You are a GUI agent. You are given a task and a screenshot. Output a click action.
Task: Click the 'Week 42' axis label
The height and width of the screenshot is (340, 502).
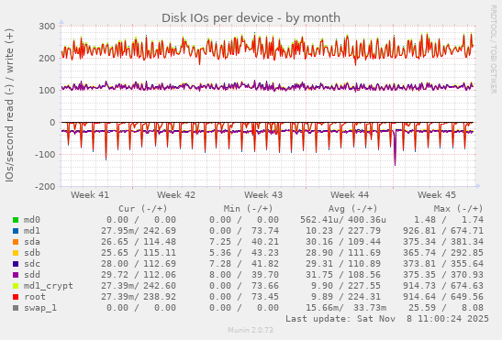(x=176, y=195)
